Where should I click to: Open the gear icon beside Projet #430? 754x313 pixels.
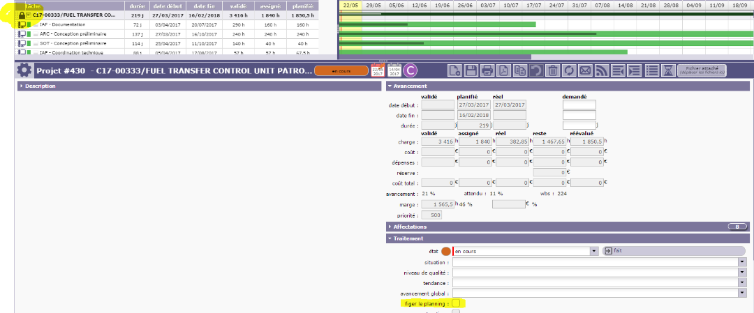24,70
